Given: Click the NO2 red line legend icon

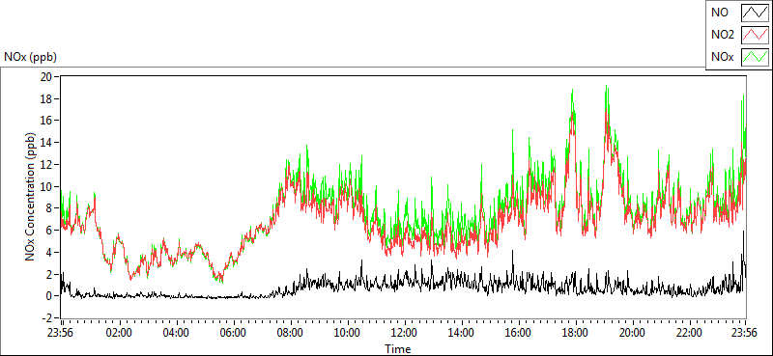Looking at the screenshot, I should tap(755, 36).
